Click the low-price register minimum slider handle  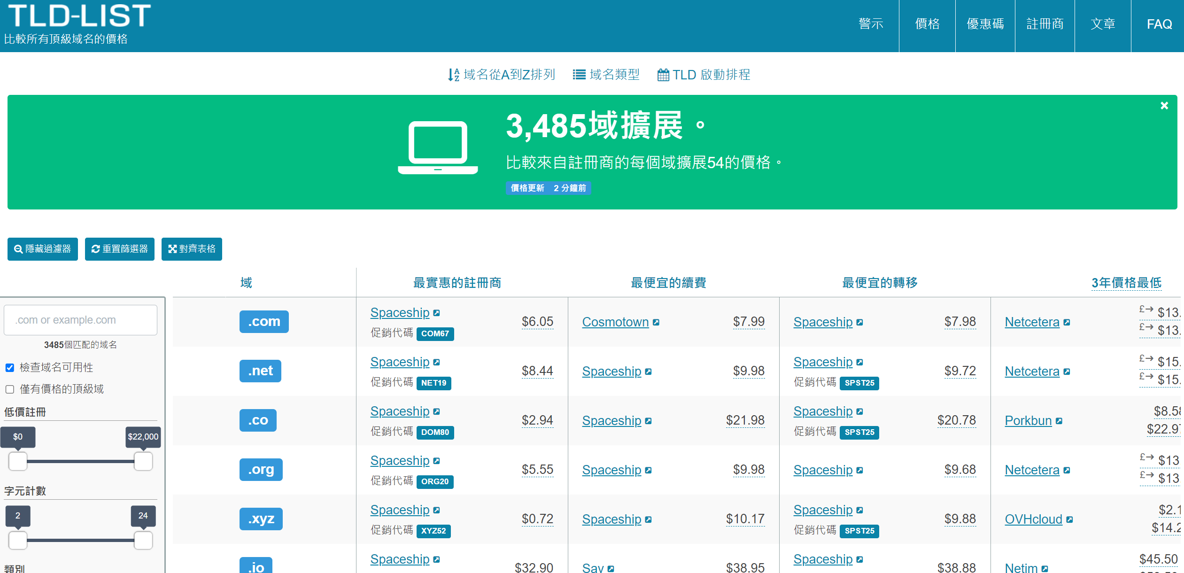[18, 461]
